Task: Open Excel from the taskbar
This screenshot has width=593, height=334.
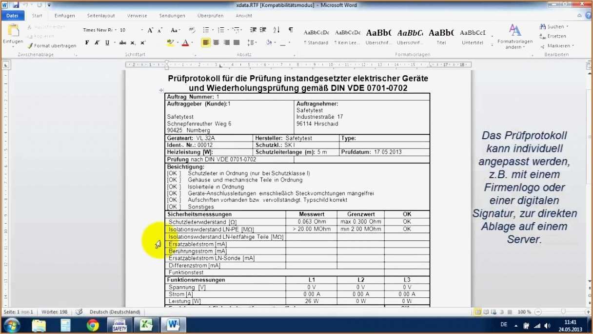Action: [146, 324]
